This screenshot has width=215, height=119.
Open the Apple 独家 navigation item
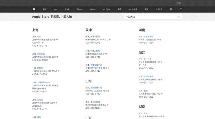click(x=133, y=9)
